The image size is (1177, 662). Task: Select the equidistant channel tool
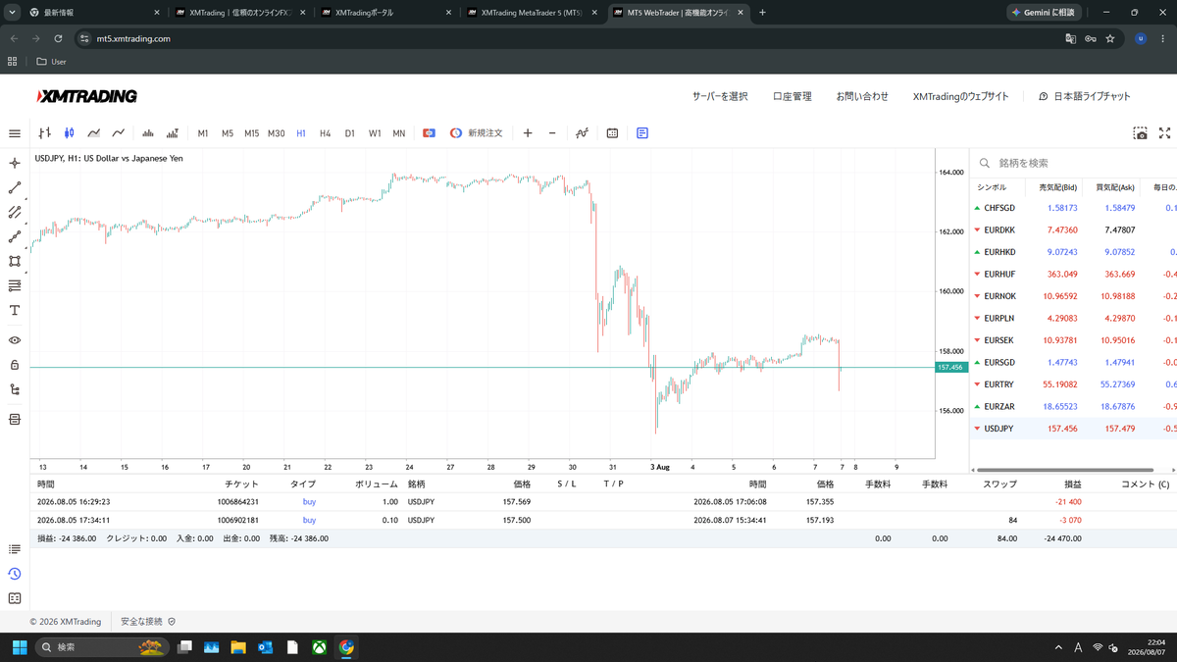(x=15, y=212)
